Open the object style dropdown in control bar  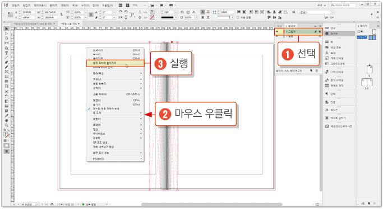click(x=332, y=12)
